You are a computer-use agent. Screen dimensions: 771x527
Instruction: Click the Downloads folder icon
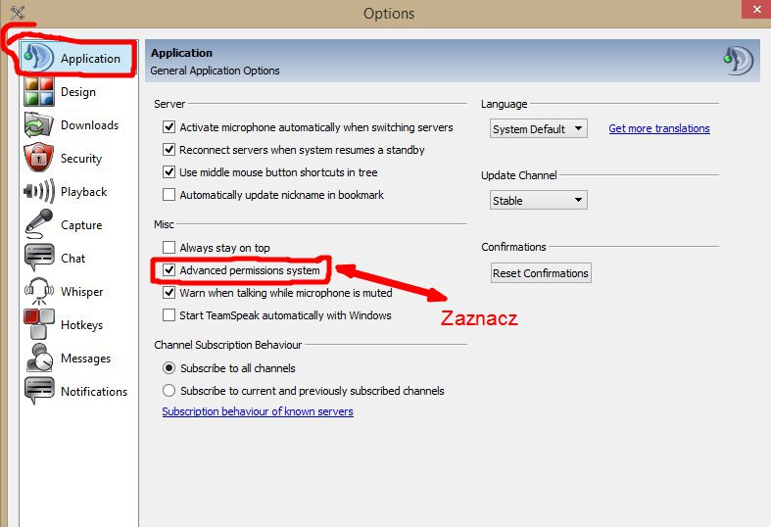[39, 124]
